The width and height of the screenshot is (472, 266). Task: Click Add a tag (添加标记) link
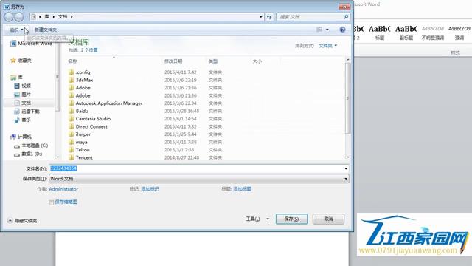150,189
